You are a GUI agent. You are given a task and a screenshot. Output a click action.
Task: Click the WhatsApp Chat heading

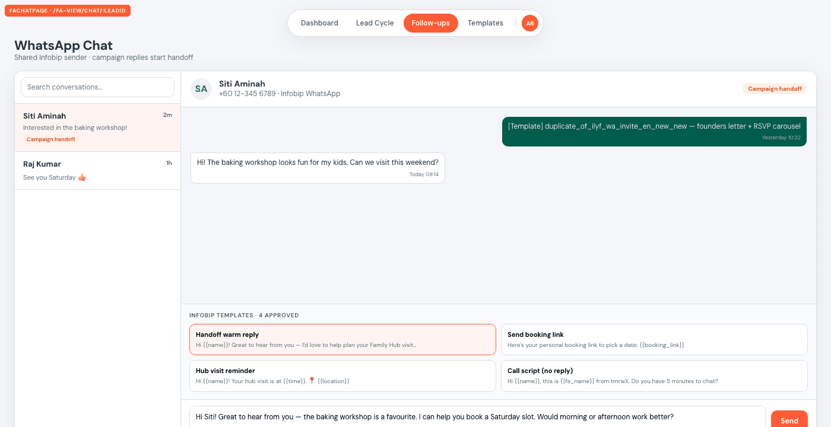pyautogui.click(x=64, y=45)
